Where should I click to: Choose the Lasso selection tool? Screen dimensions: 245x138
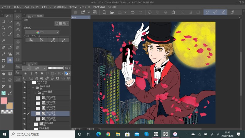coord(3,34)
